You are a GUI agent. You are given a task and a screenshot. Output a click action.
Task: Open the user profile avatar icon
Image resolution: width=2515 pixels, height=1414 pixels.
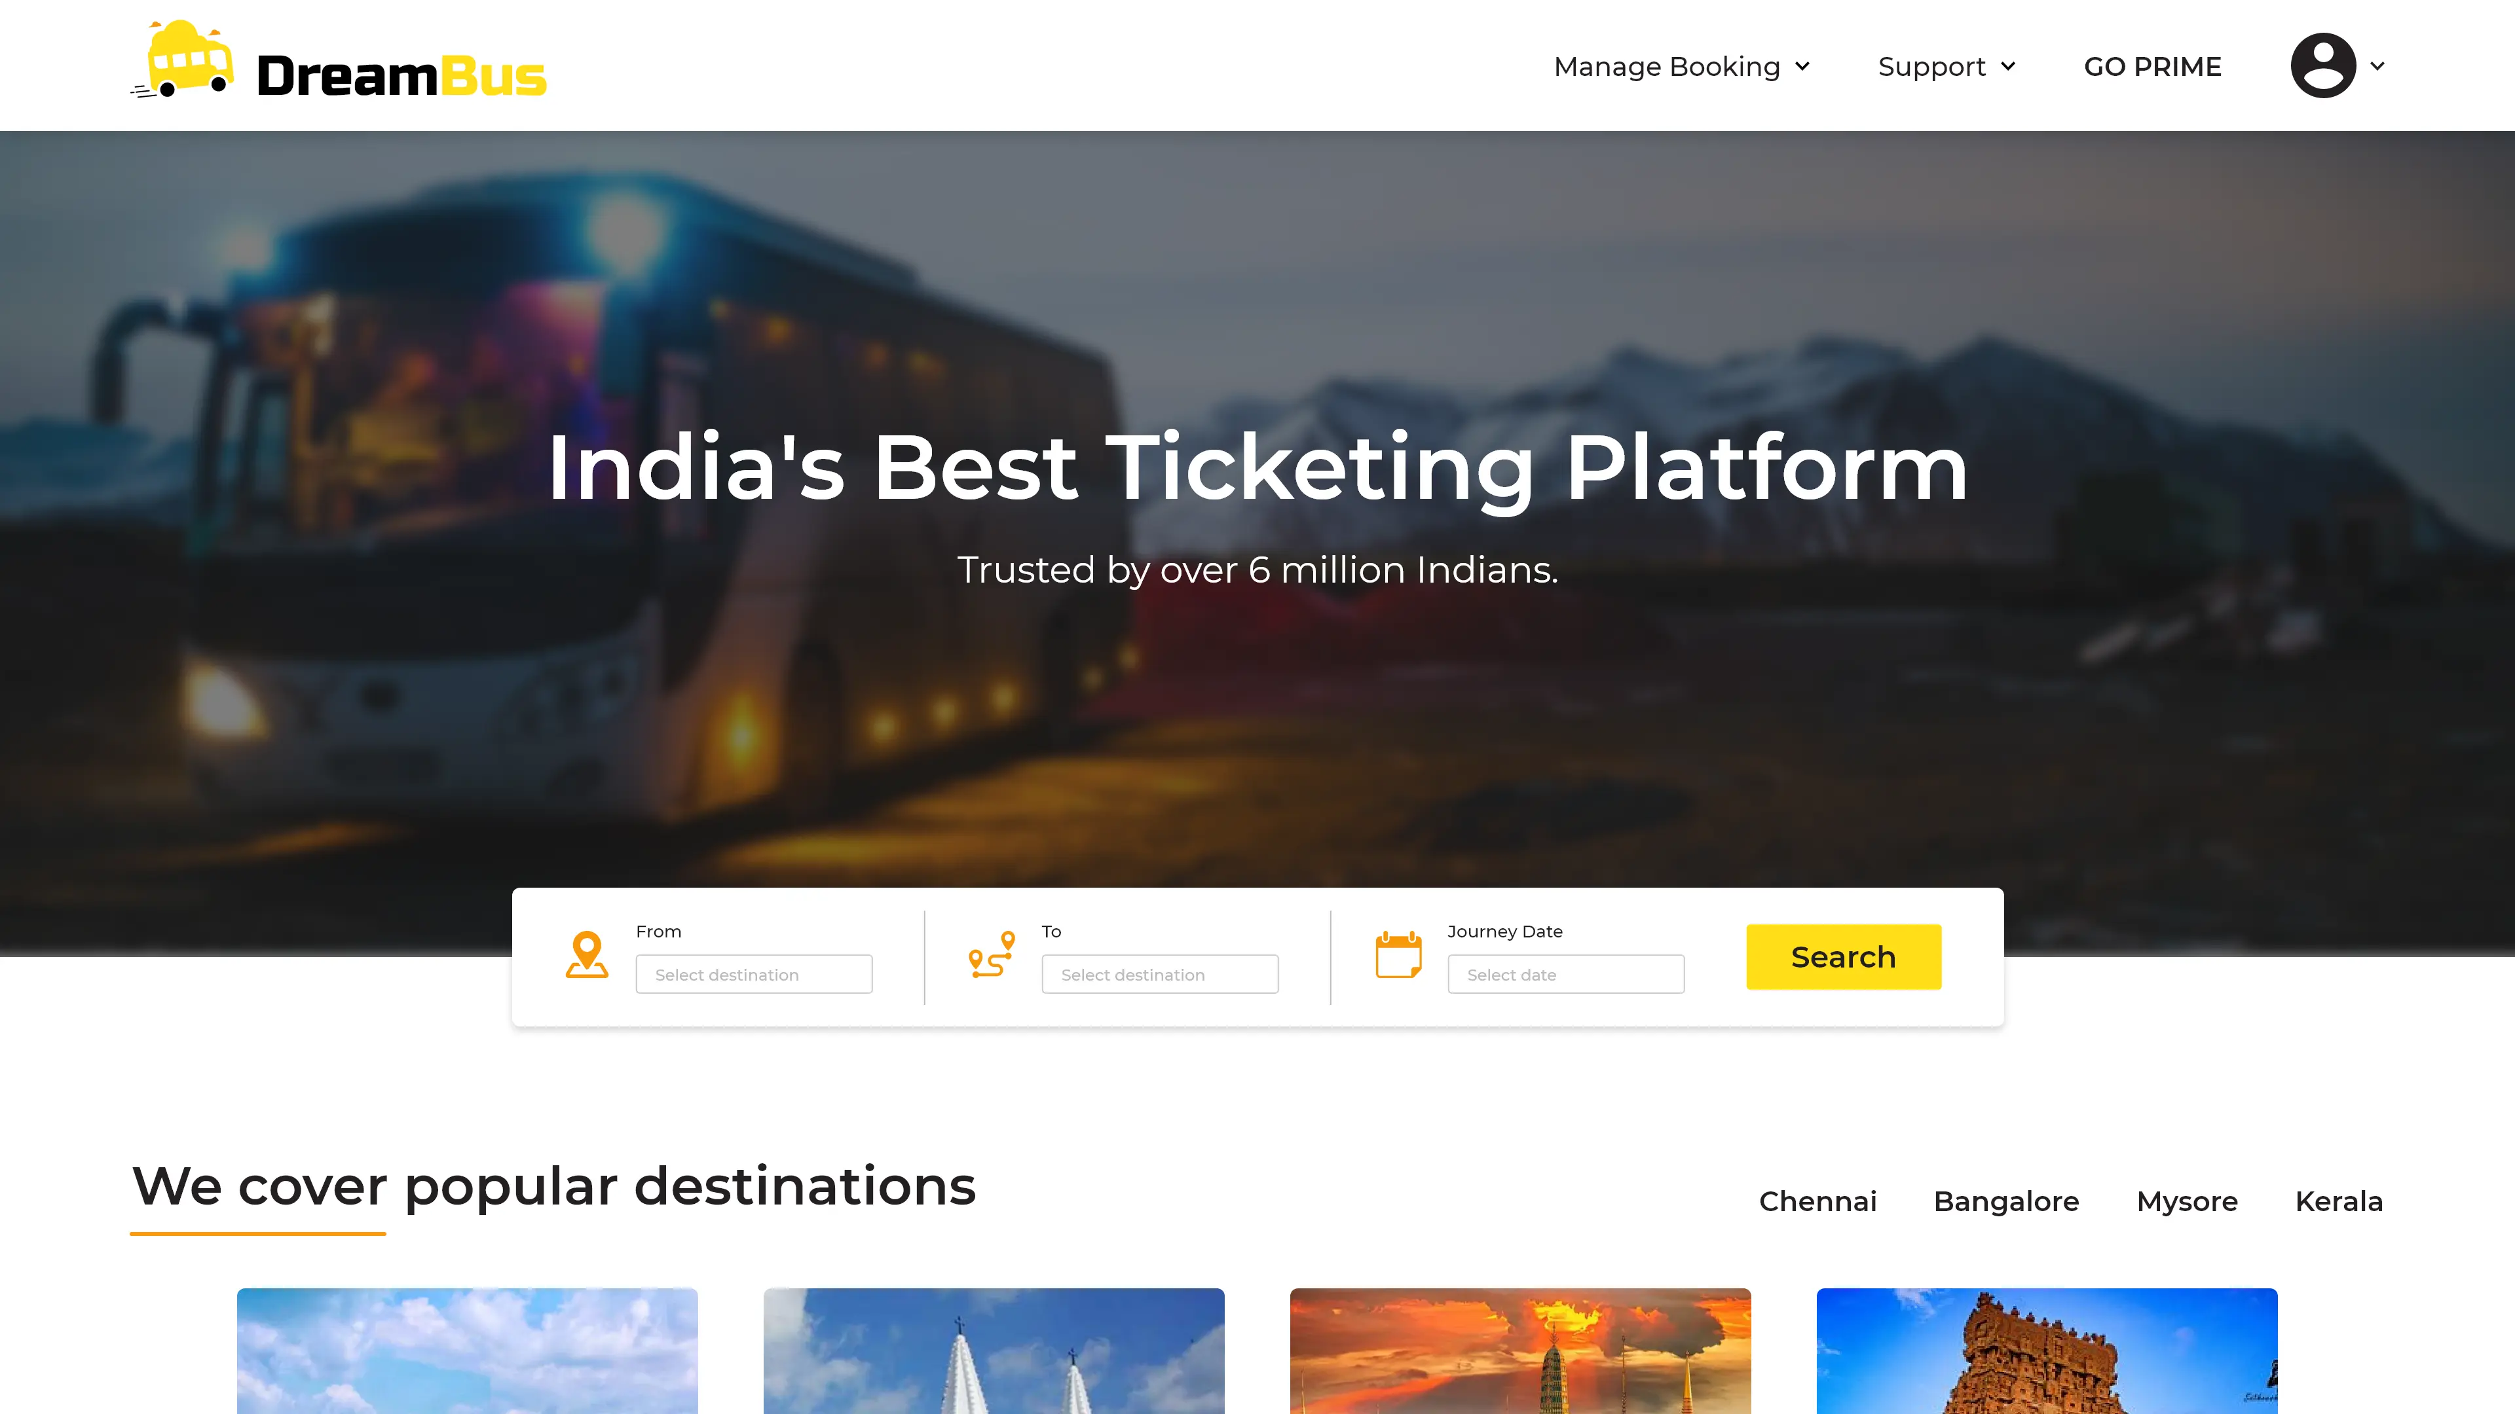pyautogui.click(x=2322, y=65)
